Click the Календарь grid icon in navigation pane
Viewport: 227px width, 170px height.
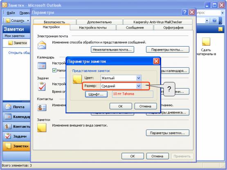point(8,116)
